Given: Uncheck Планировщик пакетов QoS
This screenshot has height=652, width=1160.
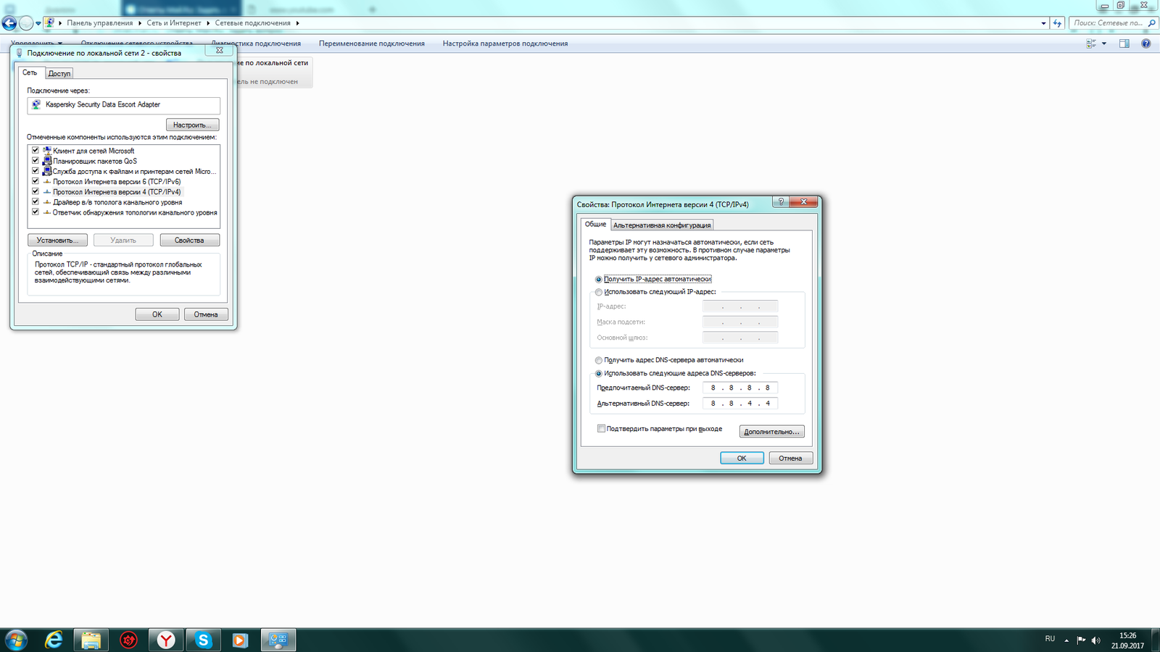Looking at the screenshot, I should click(35, 161).
